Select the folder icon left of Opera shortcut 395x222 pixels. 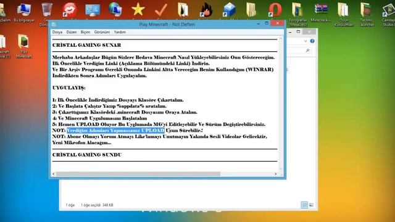point(251,10)
